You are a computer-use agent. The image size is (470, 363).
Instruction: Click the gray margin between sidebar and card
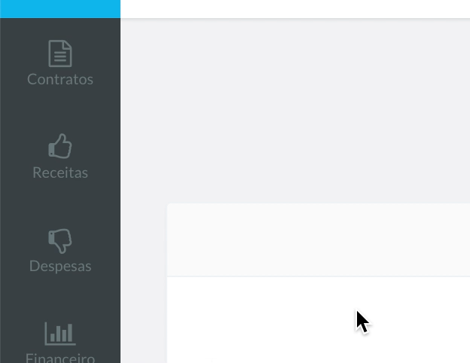click(x=144, y=282)
